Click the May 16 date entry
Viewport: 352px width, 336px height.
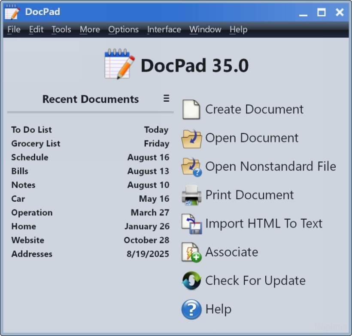(x=154, y=199)
